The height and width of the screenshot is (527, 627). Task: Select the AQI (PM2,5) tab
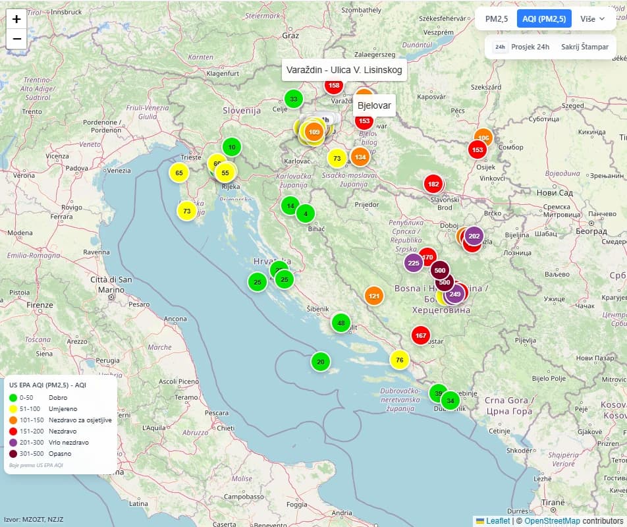click(x=543, y=19)
